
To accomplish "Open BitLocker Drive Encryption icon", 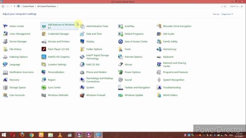I will pyautogui.click(x=159, y=26).
